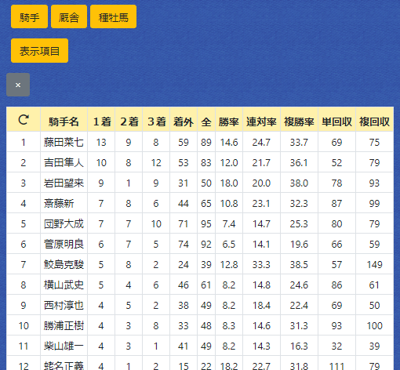Image resolution: width=400 pixels, height=370 pixels.
Task: Click the reload icon in table header
Action: click(24, 120)
